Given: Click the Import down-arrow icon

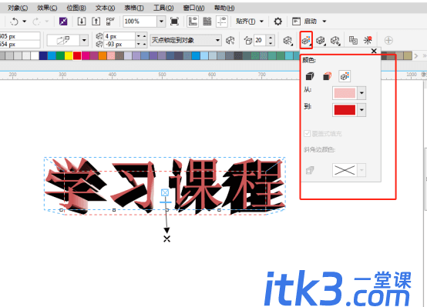Looking at the screenshot, I should [x=82, y=22].
